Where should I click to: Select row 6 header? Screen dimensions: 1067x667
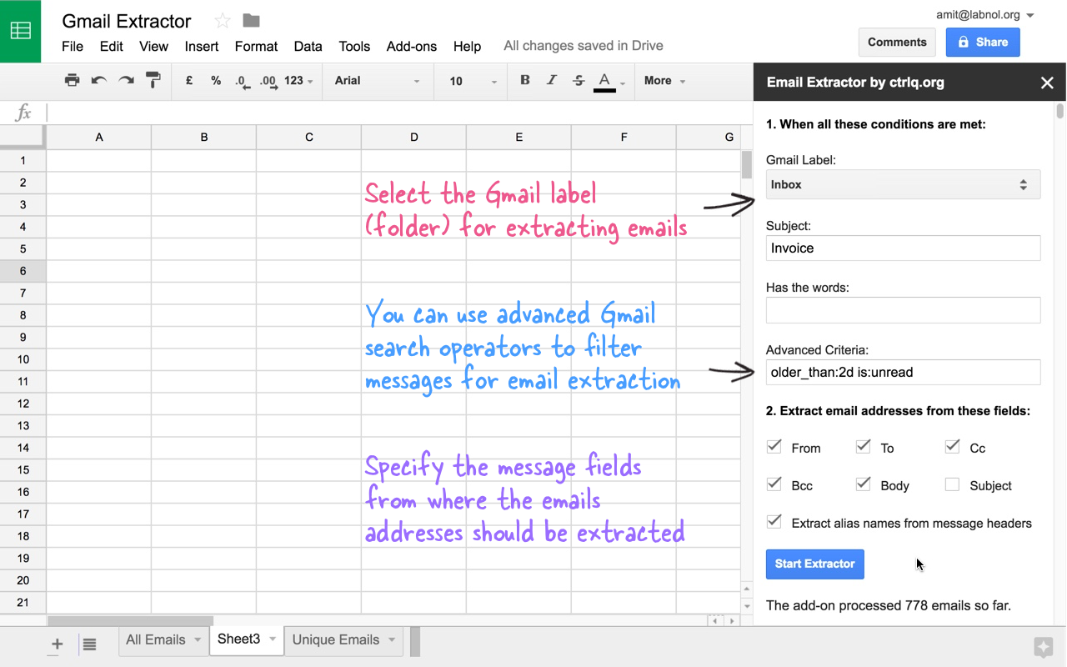click(23, 271)
